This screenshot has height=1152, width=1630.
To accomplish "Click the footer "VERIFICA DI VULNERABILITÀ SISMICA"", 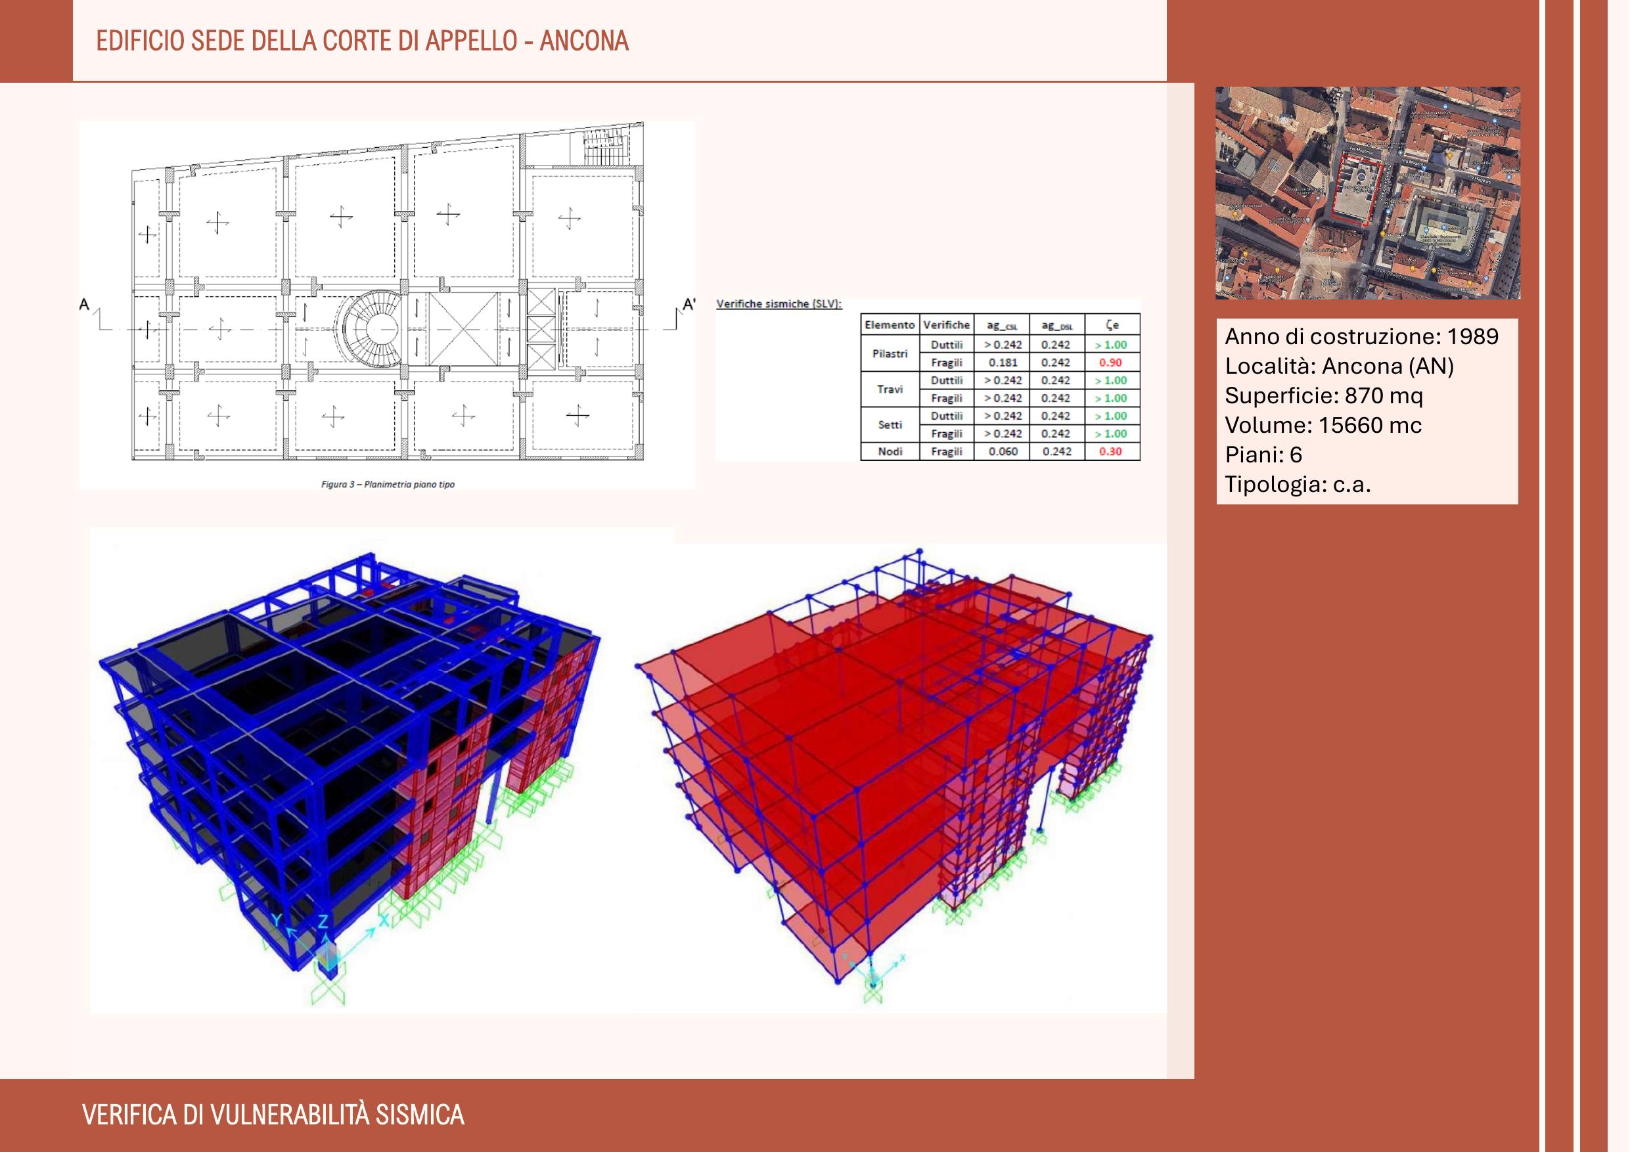I will pos(273,1115).
